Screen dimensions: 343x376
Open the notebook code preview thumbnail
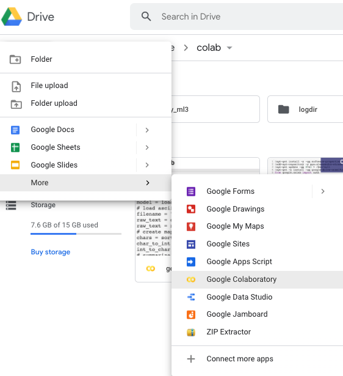pos(153,229)
